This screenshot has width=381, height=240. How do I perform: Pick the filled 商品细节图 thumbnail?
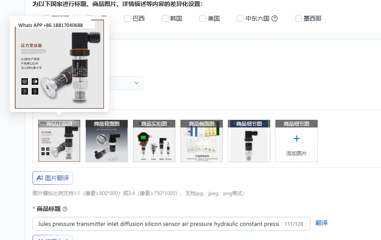[249, 141]
